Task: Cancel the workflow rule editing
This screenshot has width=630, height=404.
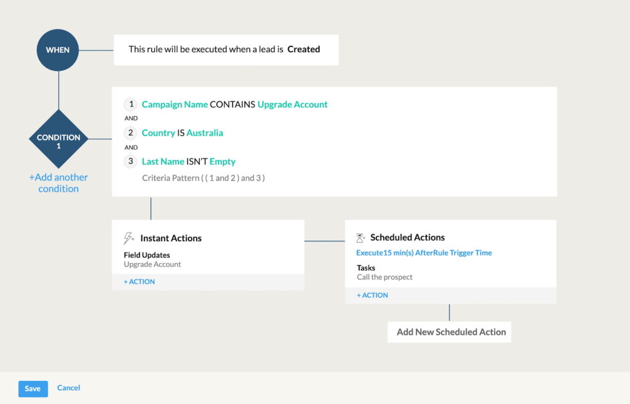Action: pyautogui.click(x=68, y=388)
